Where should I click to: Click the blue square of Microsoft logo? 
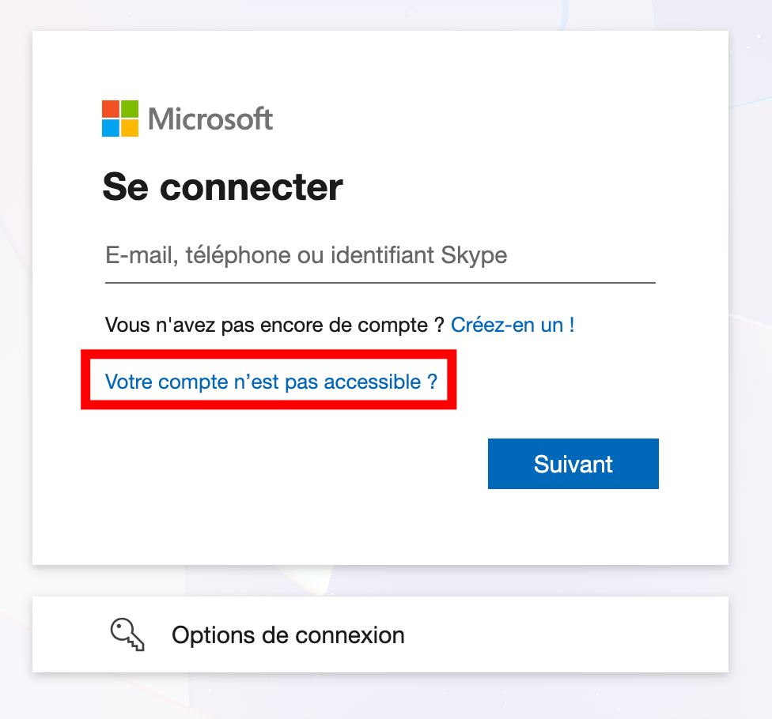110,128
